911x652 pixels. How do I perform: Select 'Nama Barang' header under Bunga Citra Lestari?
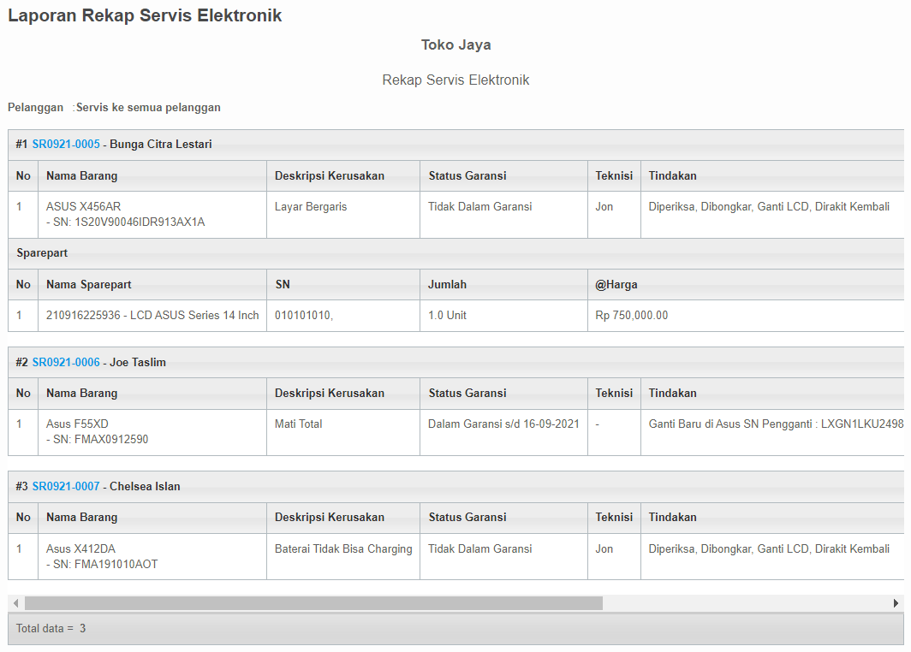82,176
